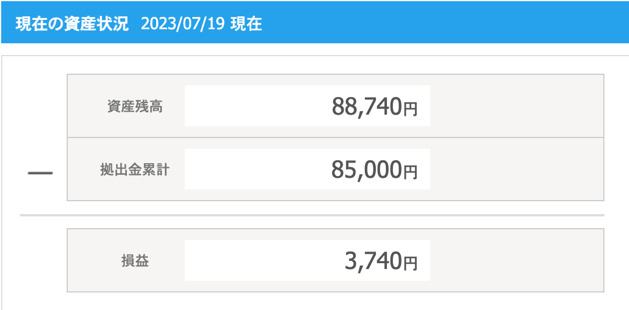The image size is (629, 310).
Task: Click the white field next to 資産残高
Action: [307, 106]
